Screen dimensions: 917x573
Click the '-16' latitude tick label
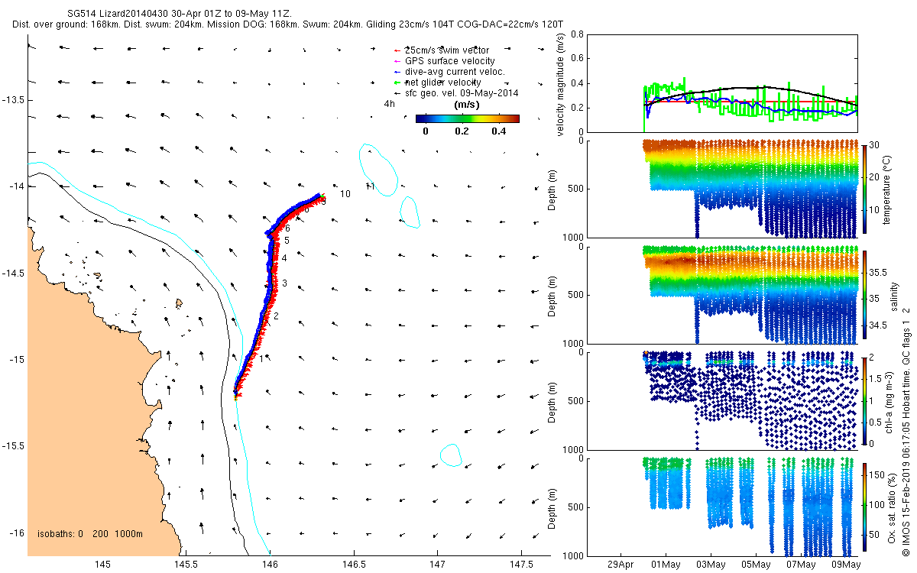15,533
